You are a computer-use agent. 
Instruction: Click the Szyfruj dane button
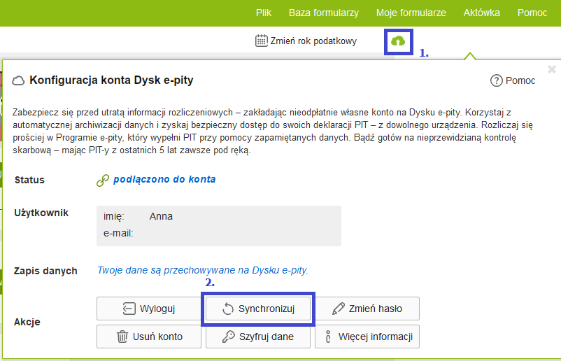tap(258, 337)
